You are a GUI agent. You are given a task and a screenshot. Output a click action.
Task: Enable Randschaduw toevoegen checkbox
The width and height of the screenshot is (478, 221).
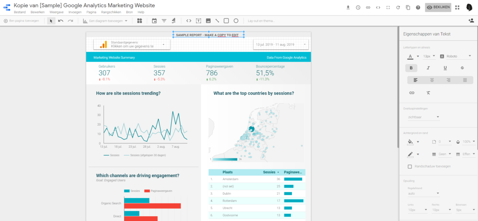point(410,166)
